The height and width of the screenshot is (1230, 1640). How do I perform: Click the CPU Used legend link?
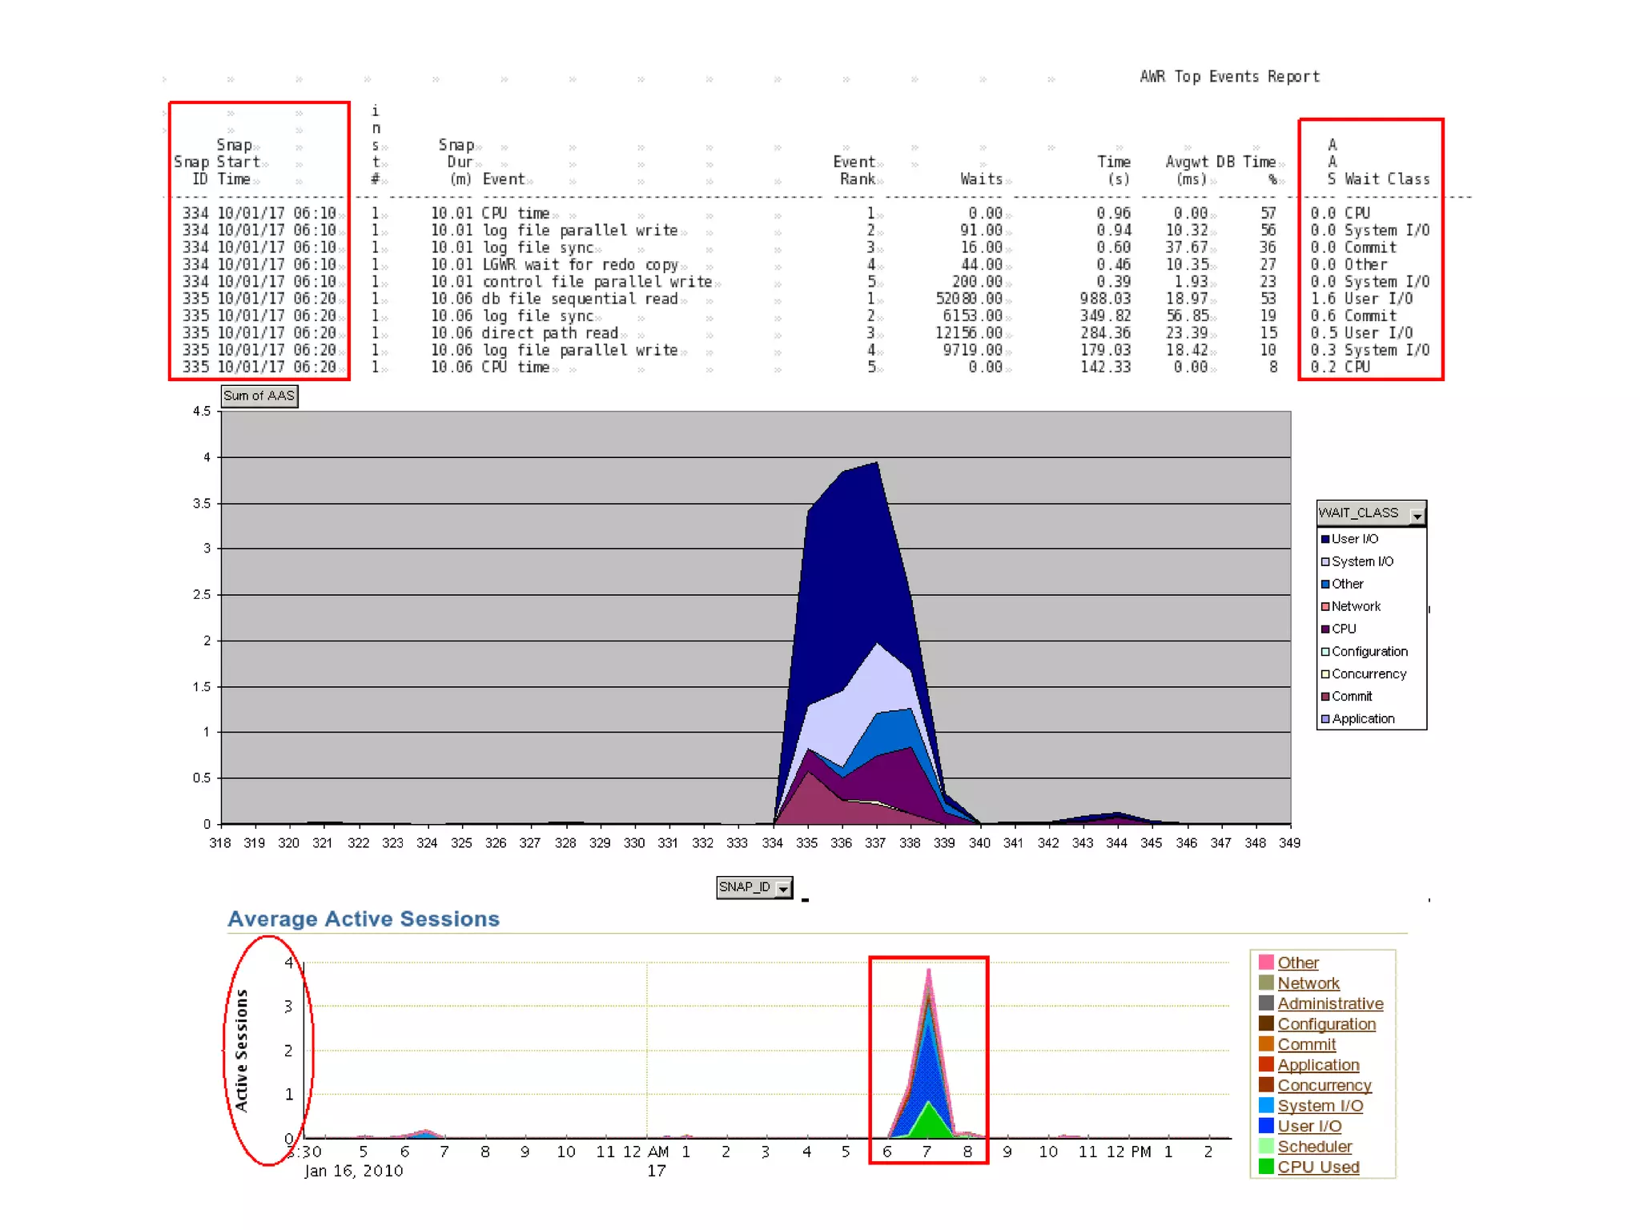[1317, 1167]
